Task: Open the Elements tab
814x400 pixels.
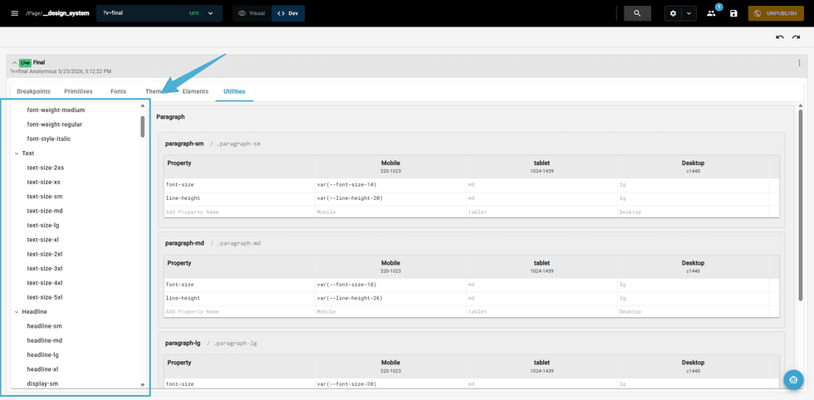Action: click(195, 91)
